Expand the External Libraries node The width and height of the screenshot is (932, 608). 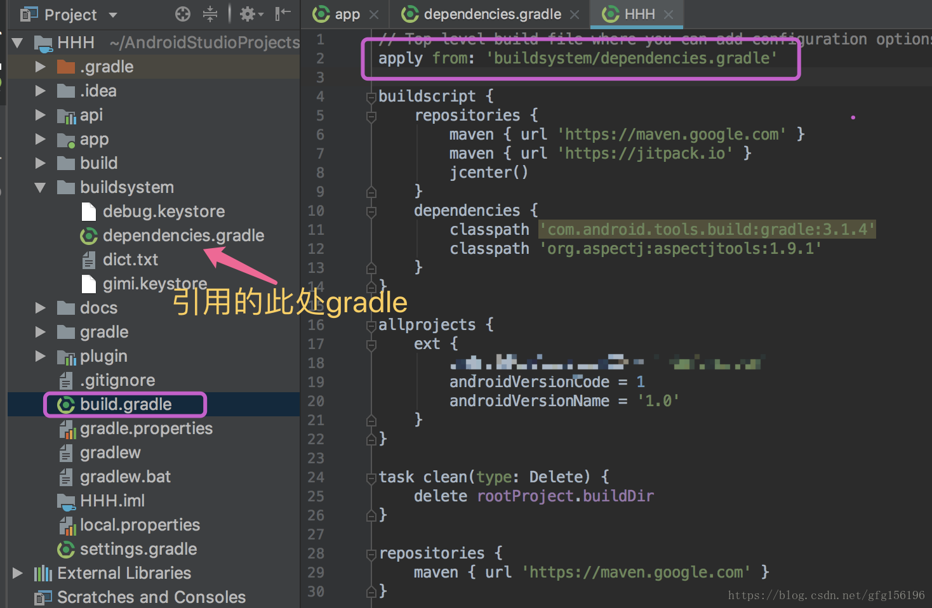17,573
